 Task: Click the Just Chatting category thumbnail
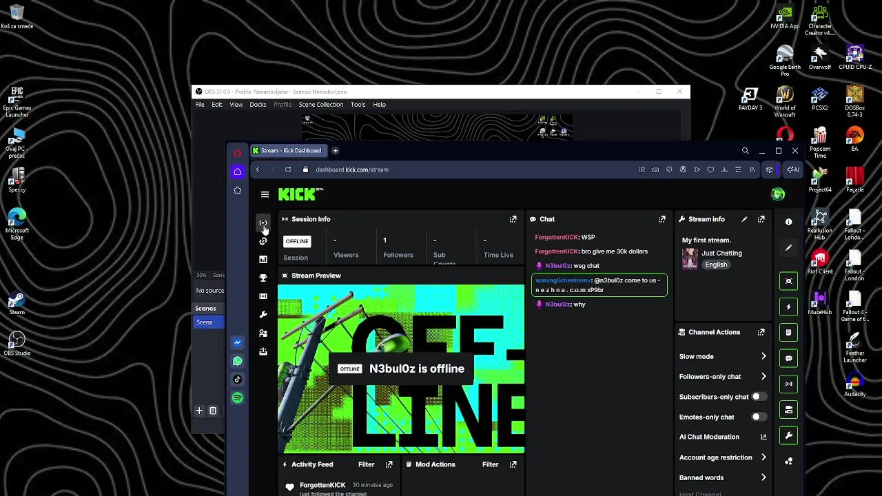690,259
